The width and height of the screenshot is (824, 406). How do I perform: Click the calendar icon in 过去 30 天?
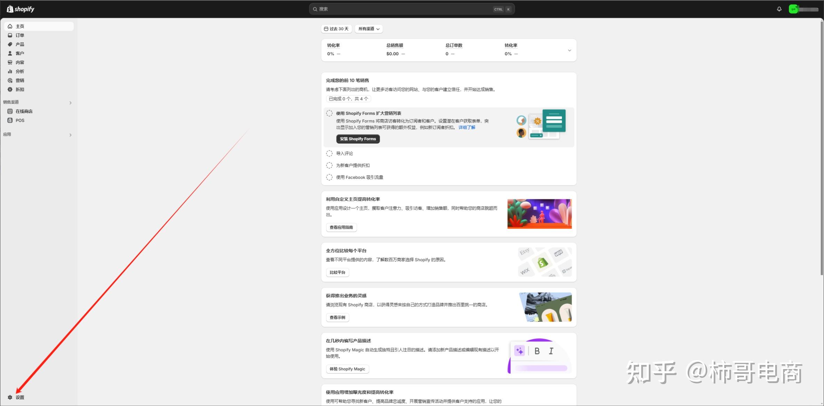[326, 29]
